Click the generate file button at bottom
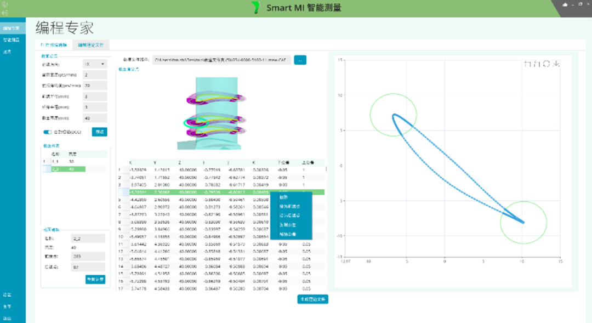The width and height of the screenshot is (592, 323). coord(312,299)
